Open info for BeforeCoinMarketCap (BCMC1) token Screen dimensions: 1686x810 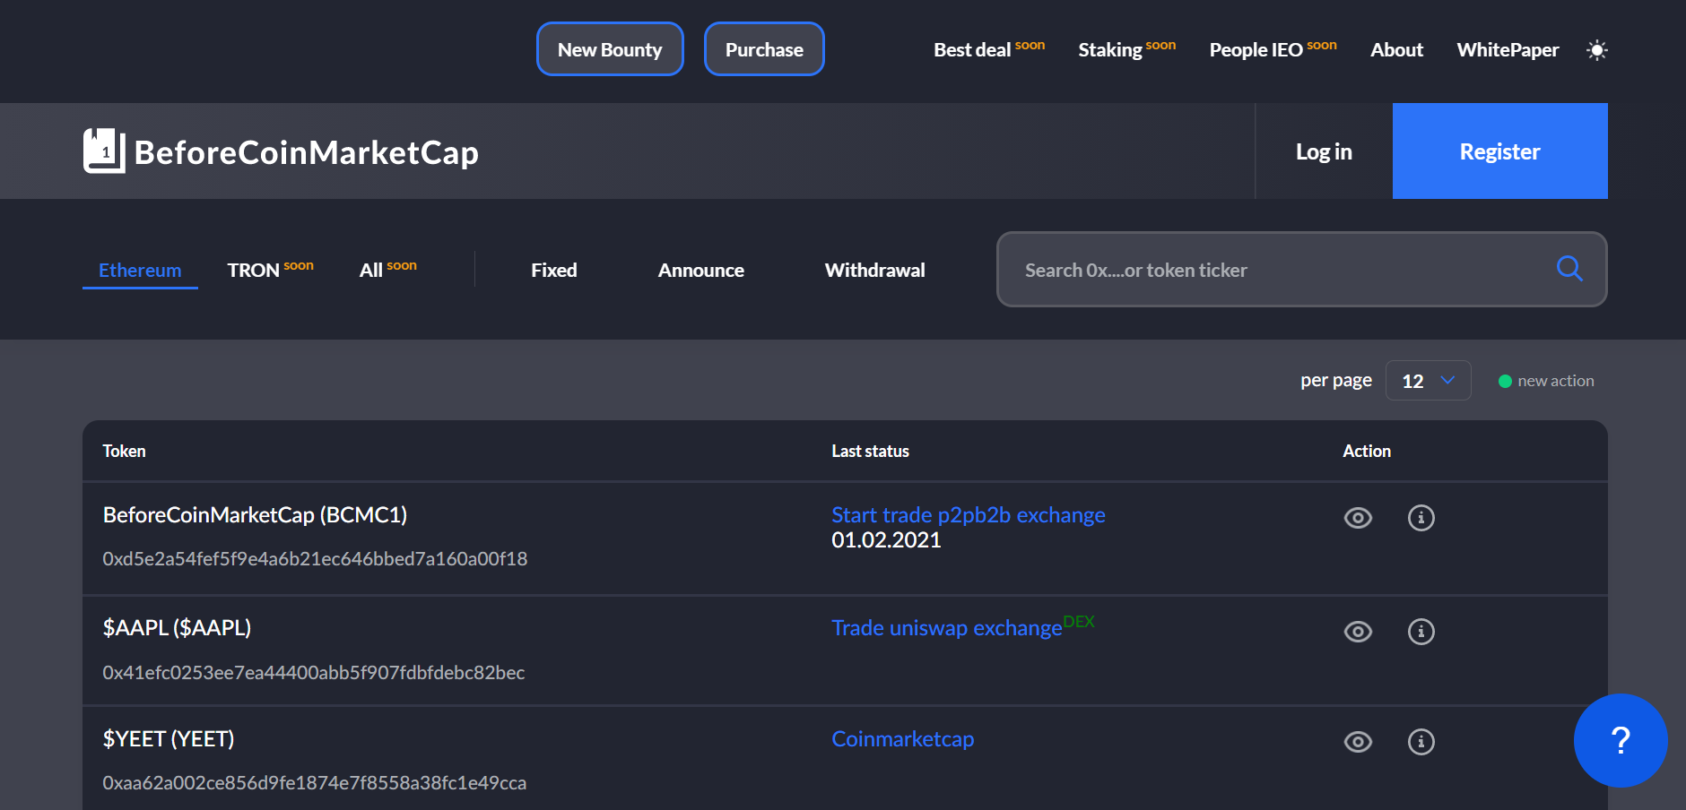(1421, 518)
